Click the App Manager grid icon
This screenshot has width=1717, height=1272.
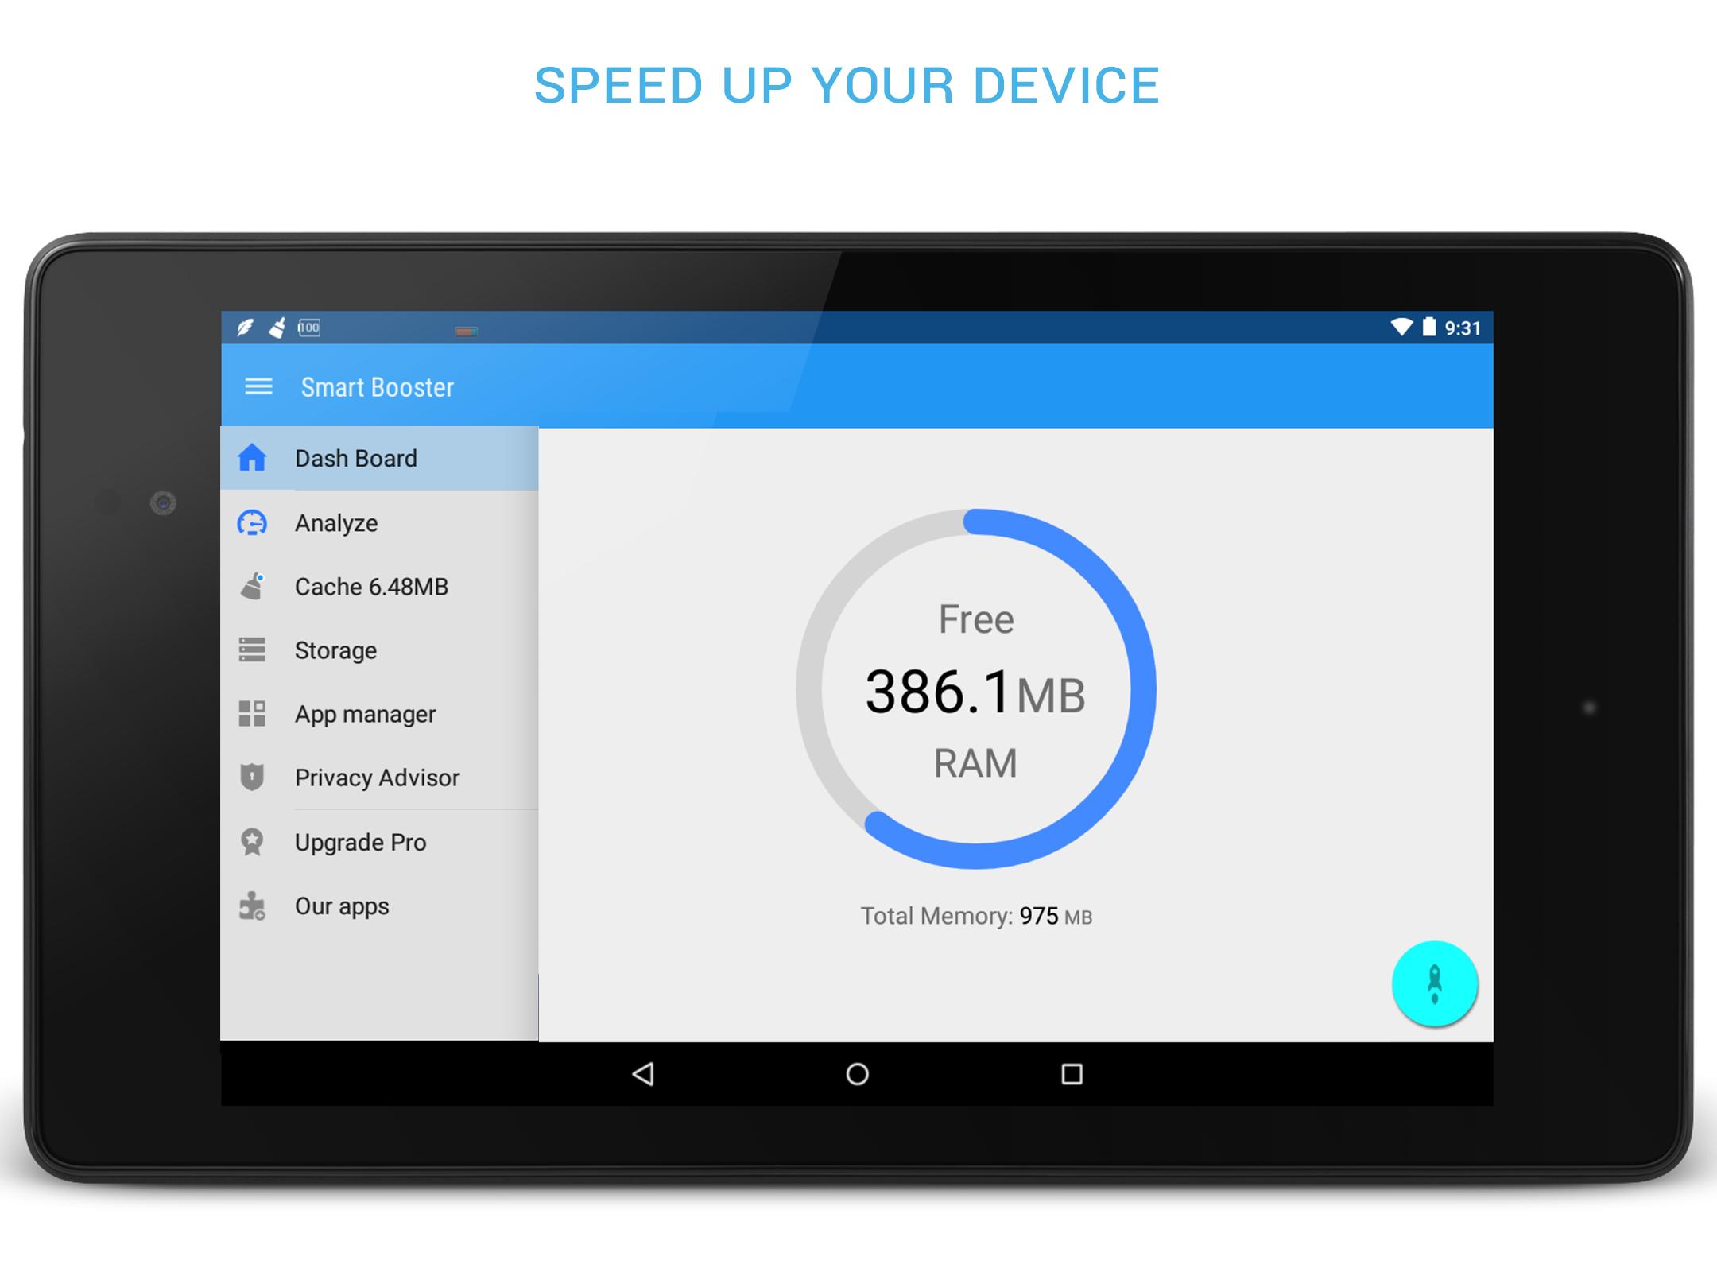click(257, 713)
